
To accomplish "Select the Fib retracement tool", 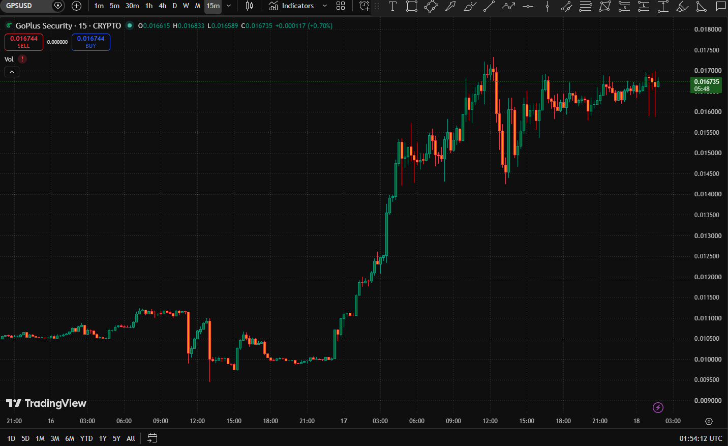I will 586,6.
